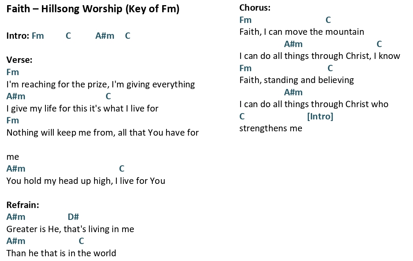Click the A#m chord in the Intro line

click(x=105, y=36)
